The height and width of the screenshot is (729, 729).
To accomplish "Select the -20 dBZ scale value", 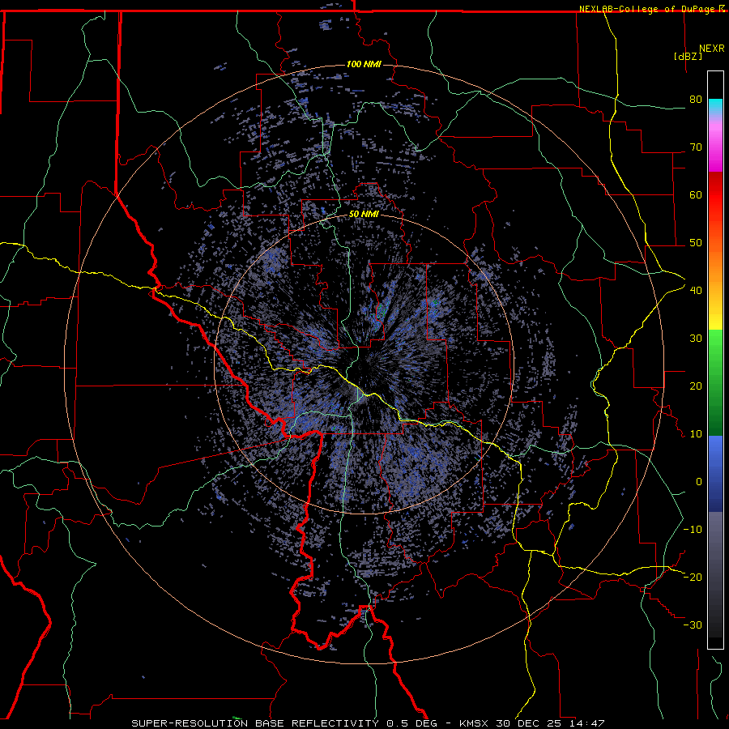I will (x=693, y=577).
